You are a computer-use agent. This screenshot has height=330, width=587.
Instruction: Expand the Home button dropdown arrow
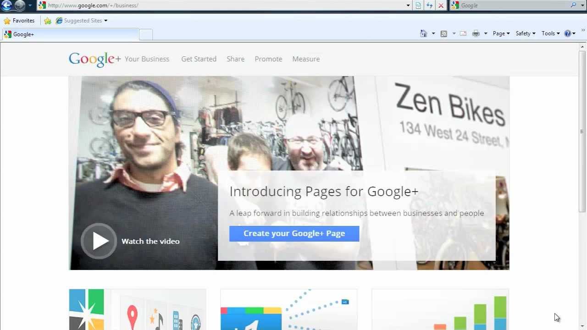[433, 33]
